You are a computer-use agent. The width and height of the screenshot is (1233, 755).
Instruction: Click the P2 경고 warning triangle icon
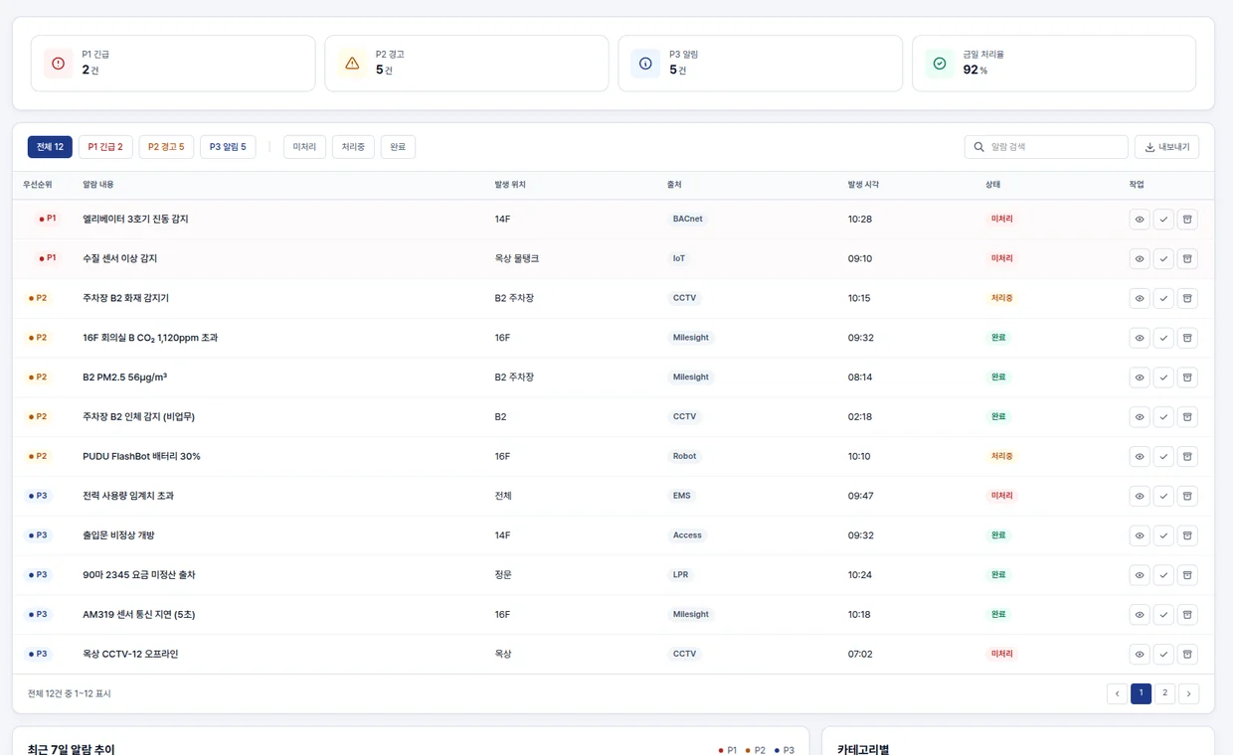(352, 64)
